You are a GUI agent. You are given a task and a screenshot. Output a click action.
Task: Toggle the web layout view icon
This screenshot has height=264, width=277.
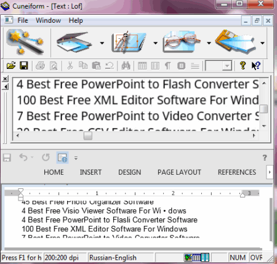(x=62, y=158)
